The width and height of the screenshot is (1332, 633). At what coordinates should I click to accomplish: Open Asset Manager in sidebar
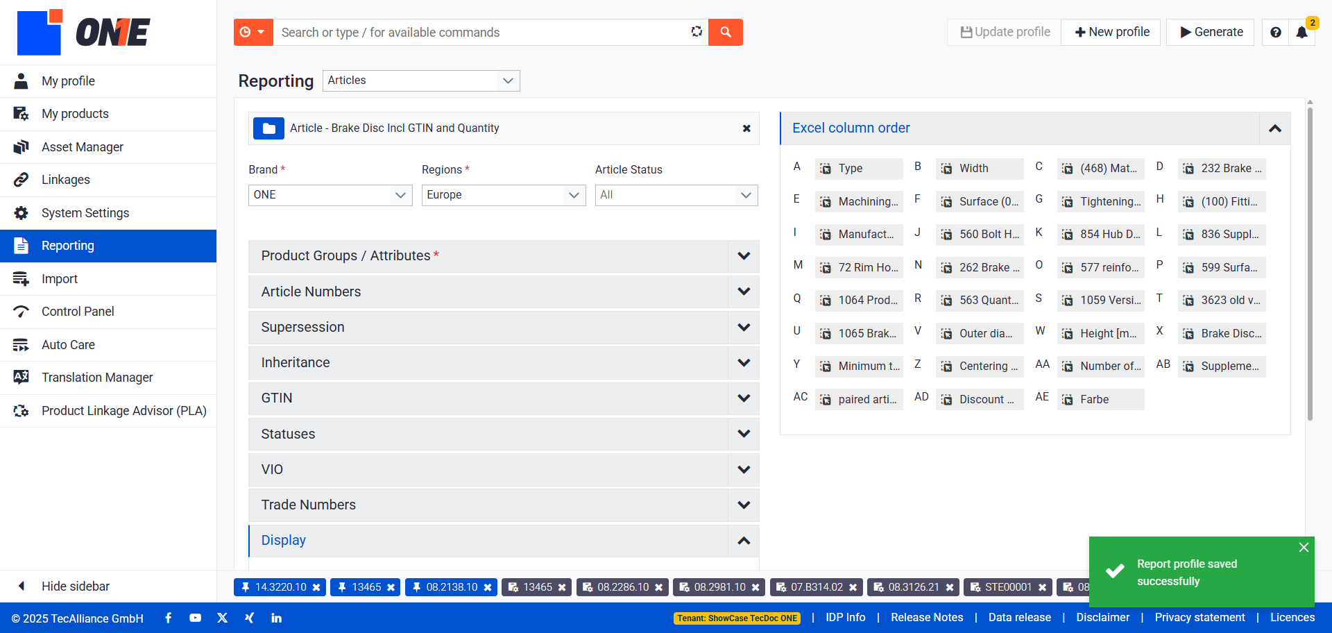tap(108, 147)
